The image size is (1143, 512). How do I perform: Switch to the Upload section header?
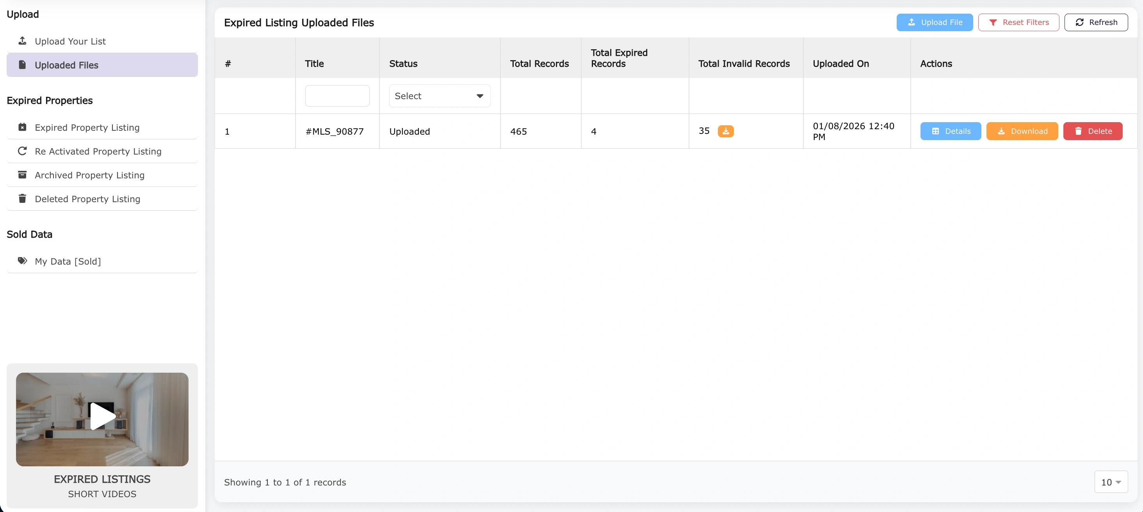(x=23, y=14)
